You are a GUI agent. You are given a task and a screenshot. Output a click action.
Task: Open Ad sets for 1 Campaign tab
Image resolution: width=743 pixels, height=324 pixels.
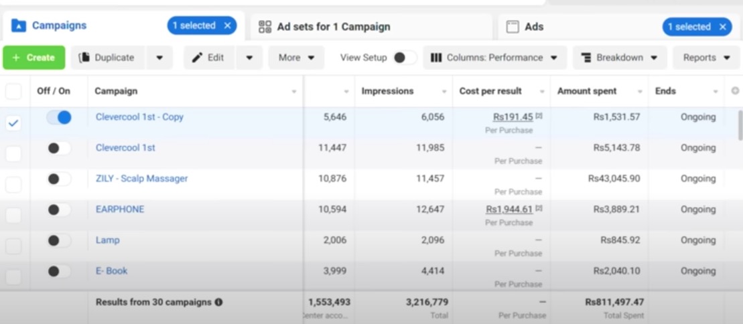coord(334,27)
